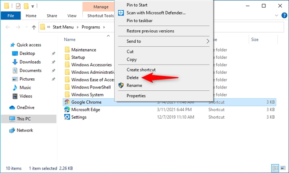Viewport: 289px width, 173px height.
Task: Click Programs in the address path
Action: (91, 27)
